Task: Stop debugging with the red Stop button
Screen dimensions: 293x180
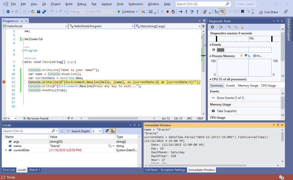Action: coord(168,12)
